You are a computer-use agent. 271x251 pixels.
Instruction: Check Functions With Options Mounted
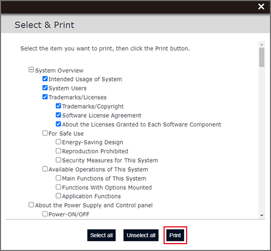click(x=58, y=187)
